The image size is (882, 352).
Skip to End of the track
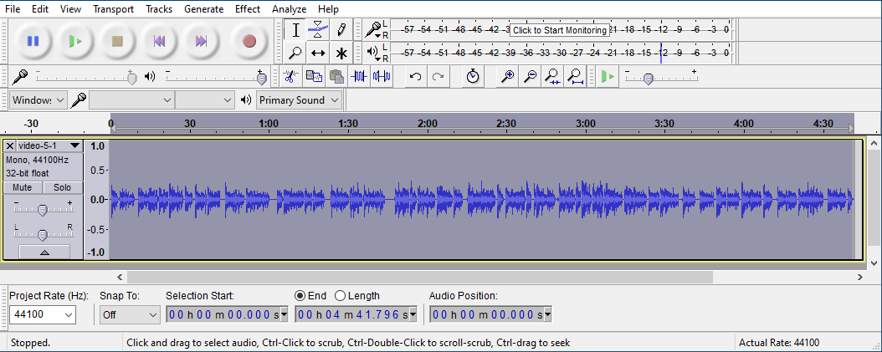201,41
